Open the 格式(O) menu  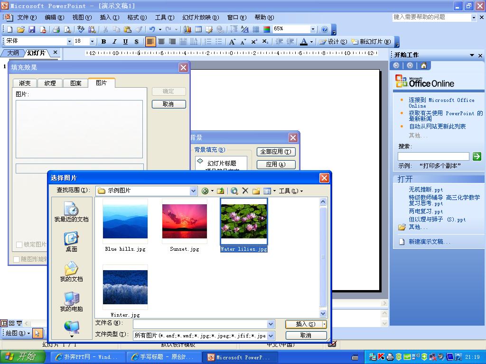pyautogui.click(x=137, y=18)
